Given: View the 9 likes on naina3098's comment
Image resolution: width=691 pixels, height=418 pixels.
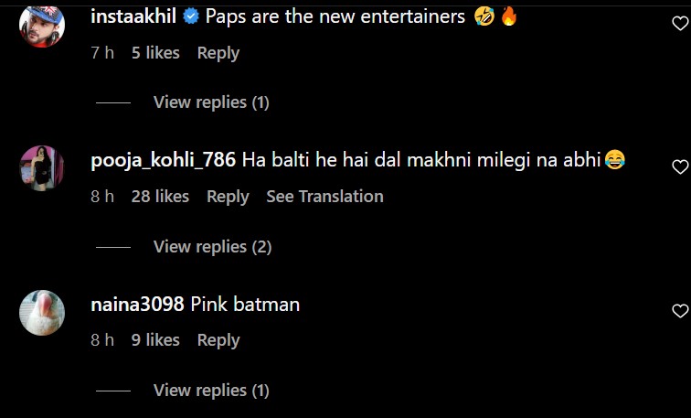Looking at the screenshot, I should click(155, 340).
